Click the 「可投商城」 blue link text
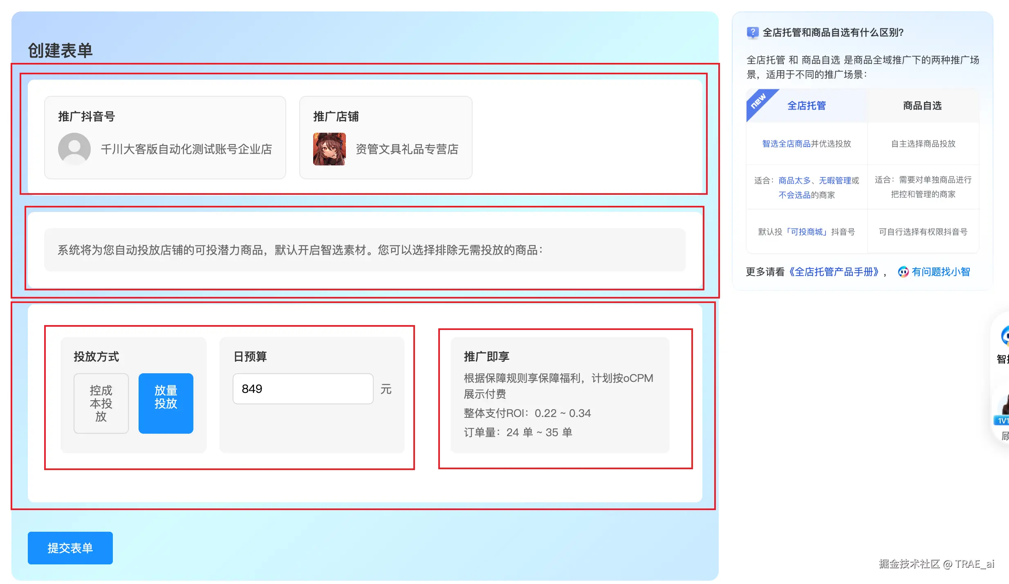Viewport: 1009px width, 584px height. [x=807, y=232]
